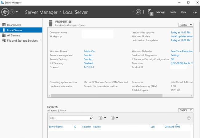Open the notifications flag

pyautogui.click(x=150, y=12)
